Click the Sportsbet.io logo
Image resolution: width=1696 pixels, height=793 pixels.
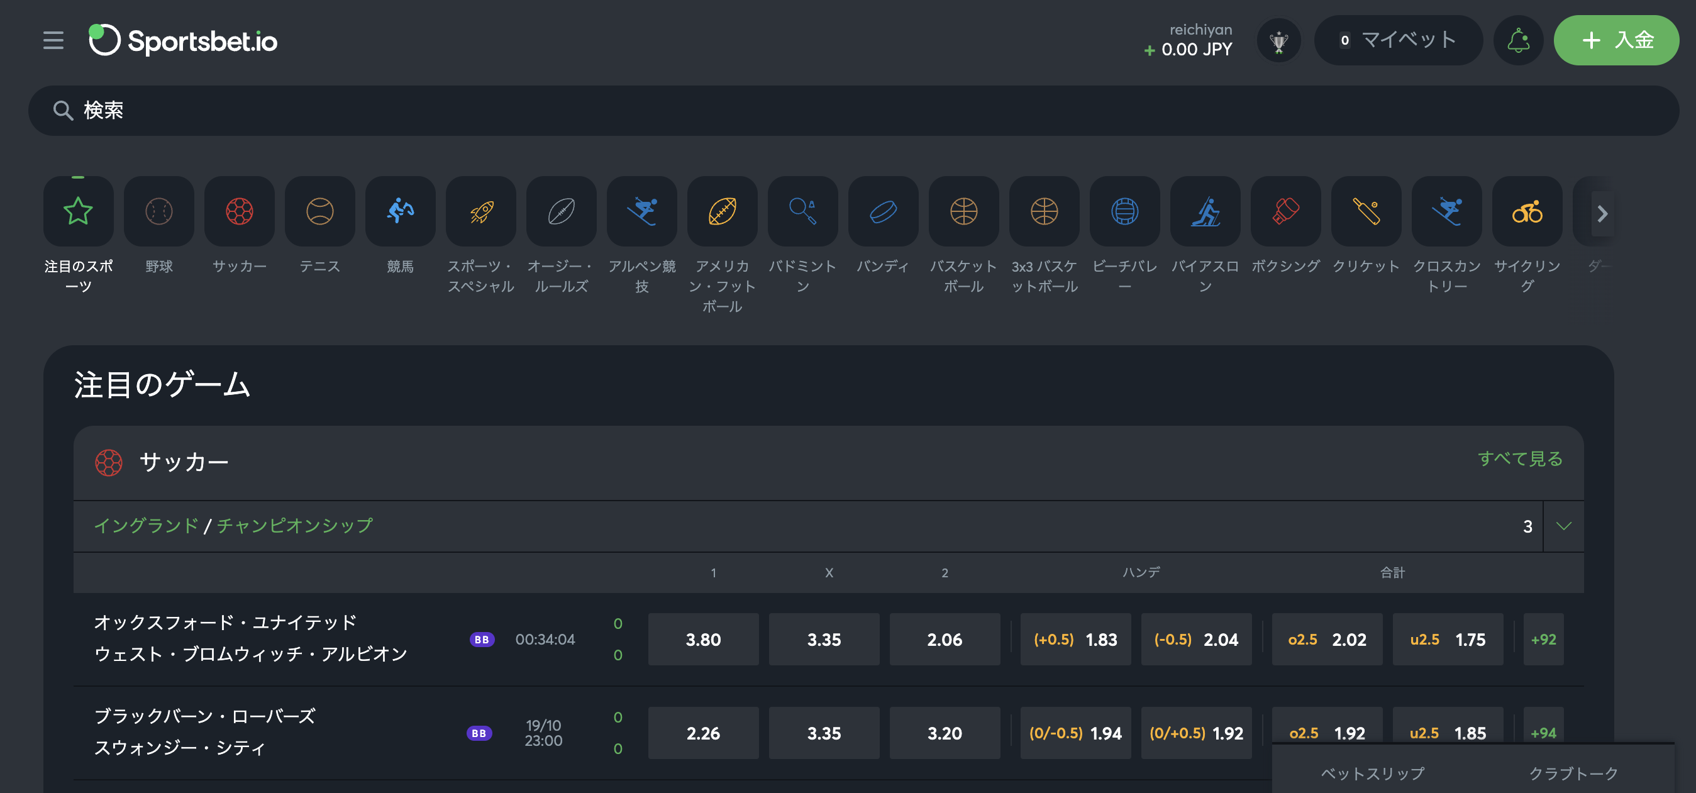pos(183,40)
